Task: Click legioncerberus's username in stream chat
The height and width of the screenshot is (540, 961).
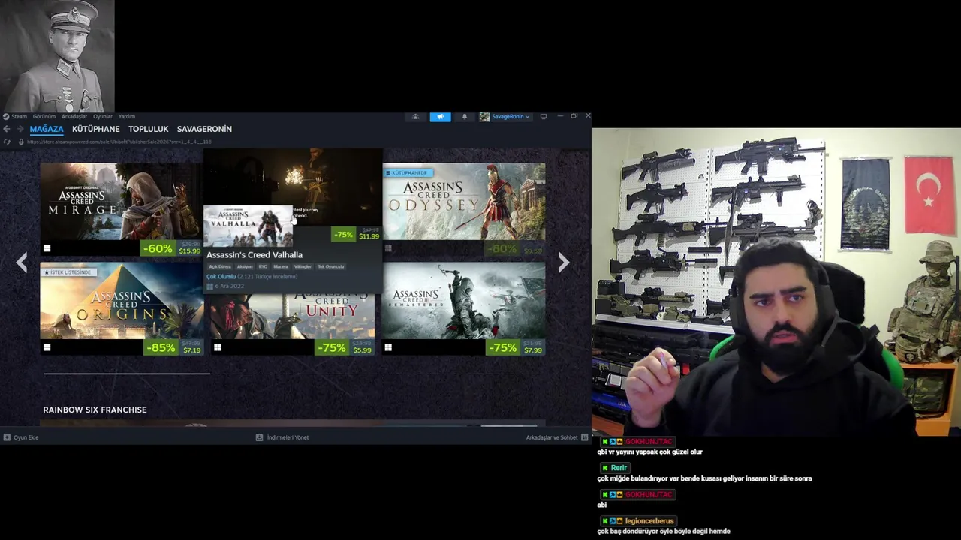Action: [650, 521]
